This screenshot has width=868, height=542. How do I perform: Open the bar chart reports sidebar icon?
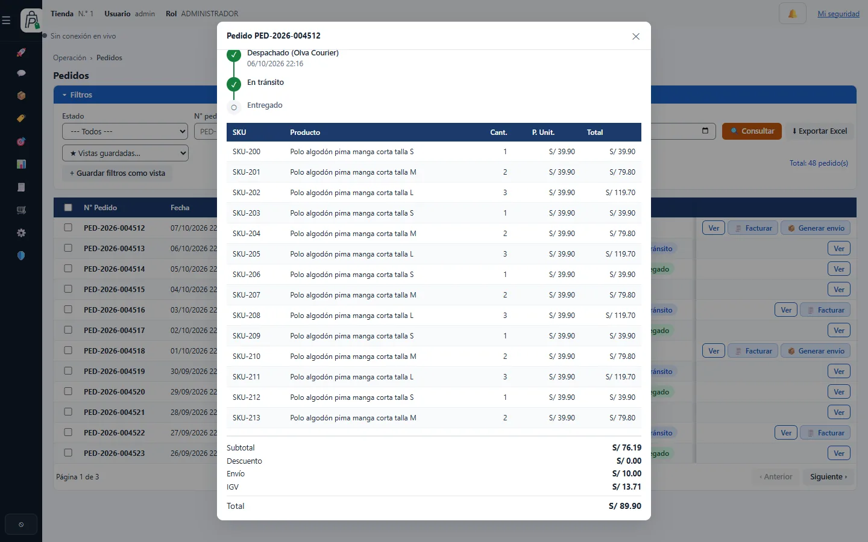point(21,164)
